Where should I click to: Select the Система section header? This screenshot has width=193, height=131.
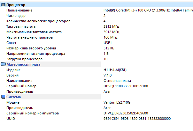13,97
